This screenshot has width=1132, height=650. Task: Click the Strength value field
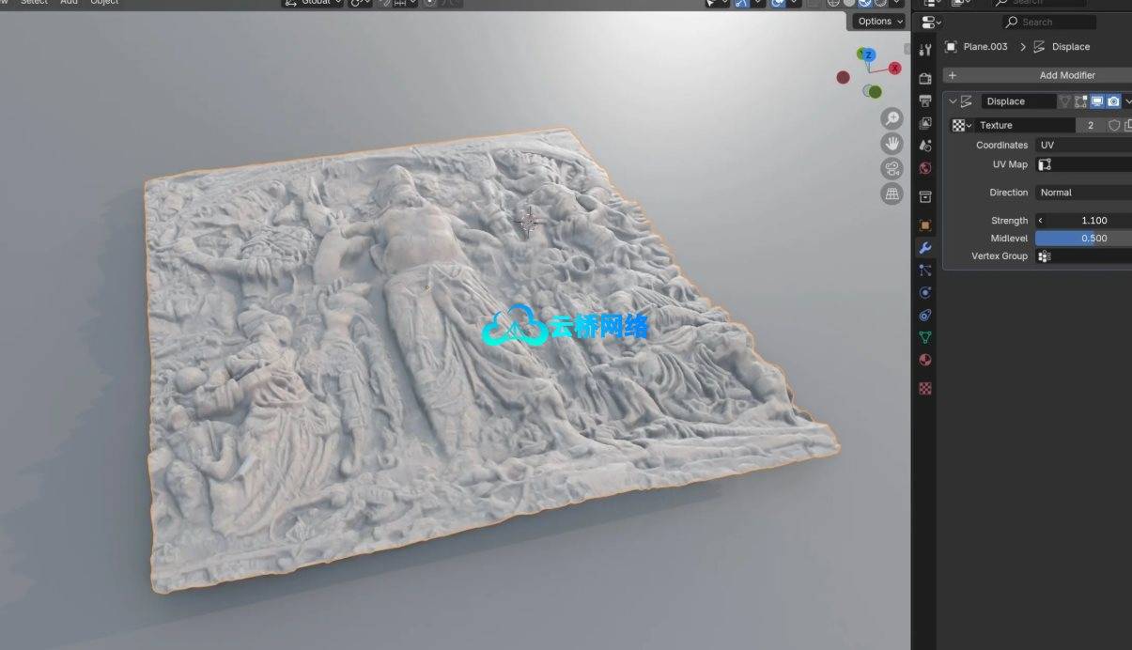click(1088, 221)
